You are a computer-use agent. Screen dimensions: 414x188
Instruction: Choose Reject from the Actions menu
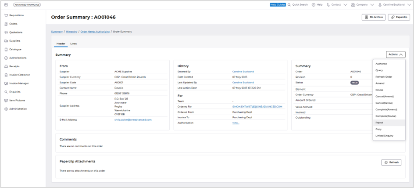[x=389, y=123]
